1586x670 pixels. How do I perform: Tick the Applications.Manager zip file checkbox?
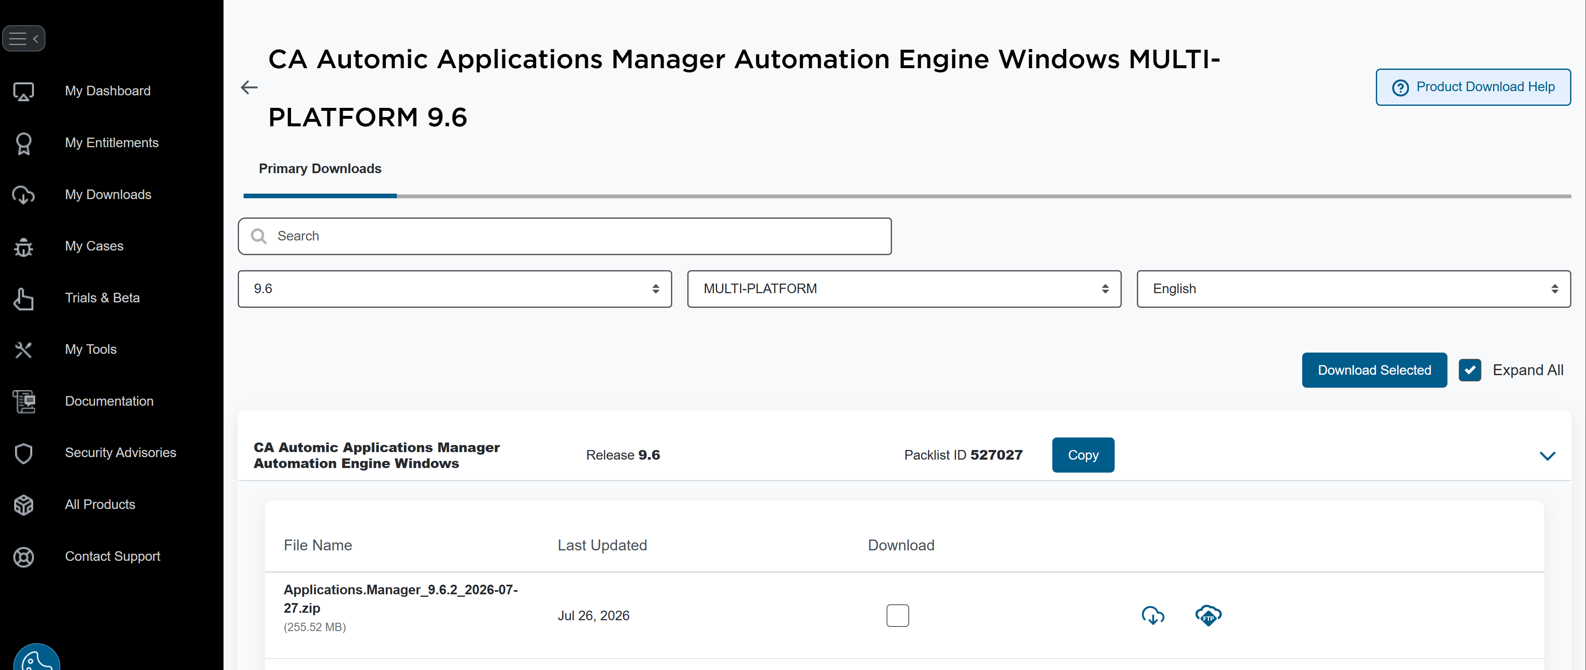point(897,615)
